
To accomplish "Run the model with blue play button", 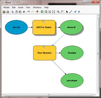I will (x=79, y=12).
